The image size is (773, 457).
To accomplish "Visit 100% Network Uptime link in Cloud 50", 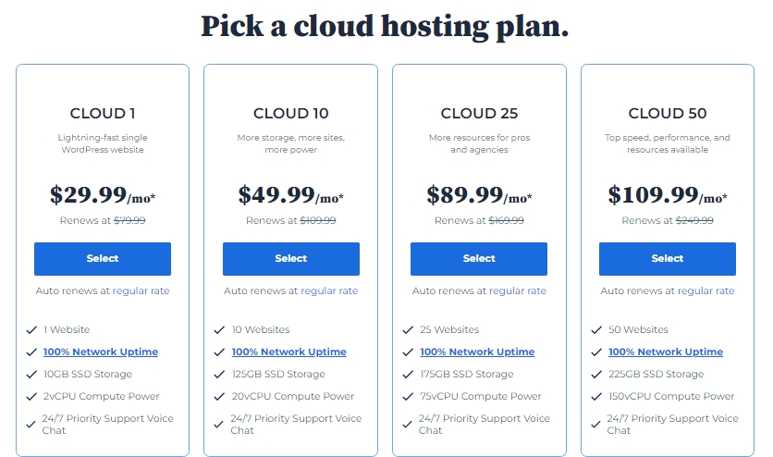I will tap(666, 352).
